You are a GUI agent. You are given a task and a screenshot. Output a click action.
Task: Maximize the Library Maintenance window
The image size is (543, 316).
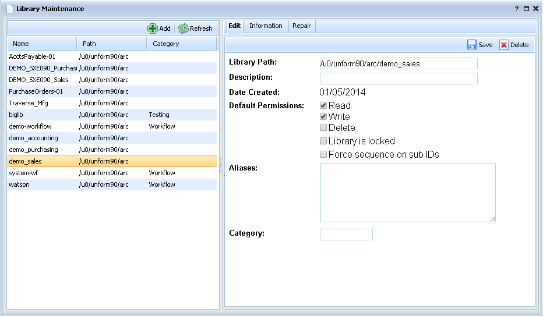[x=526, y=9]
